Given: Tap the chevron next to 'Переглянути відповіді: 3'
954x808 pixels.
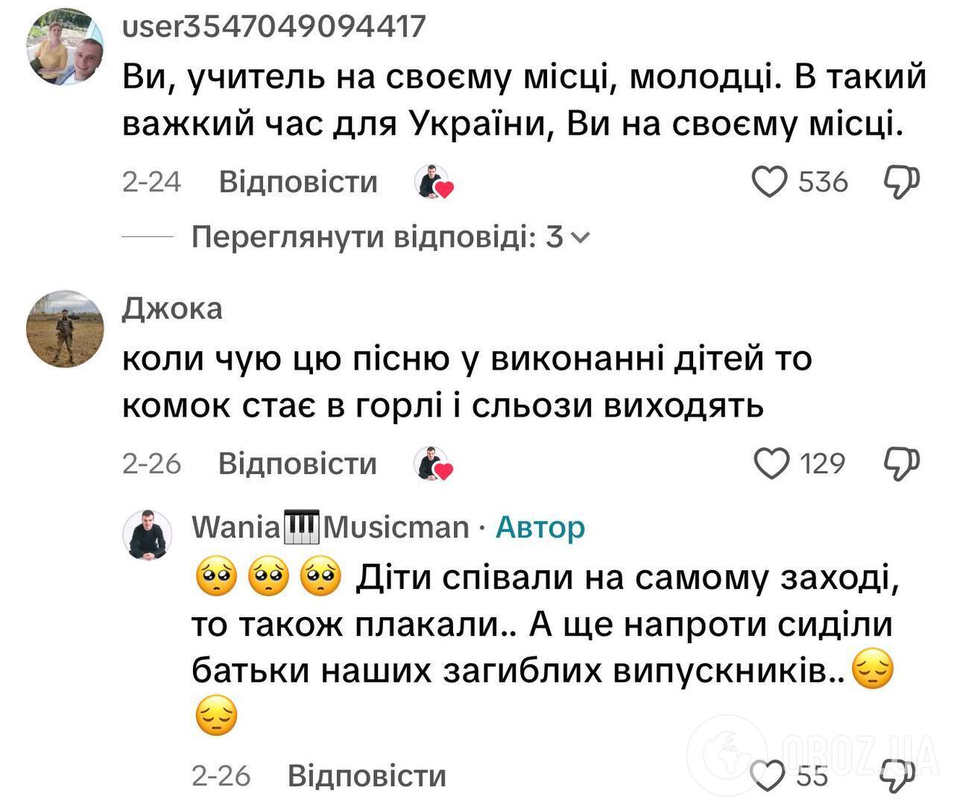Looking at the screenshot, I should pos(582,237).
